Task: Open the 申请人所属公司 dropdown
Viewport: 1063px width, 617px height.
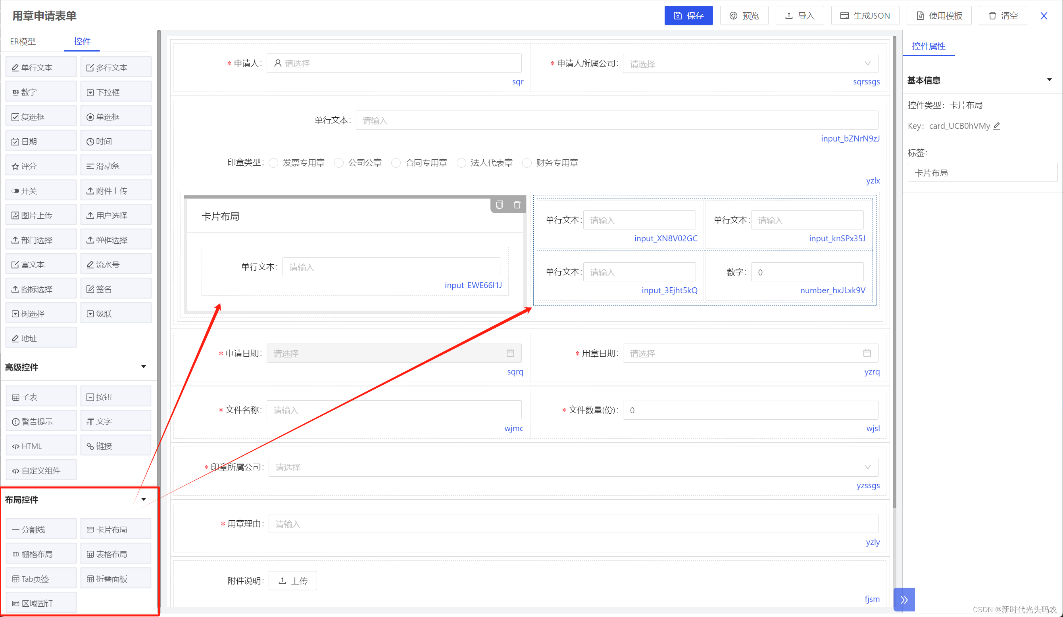Action: pos(750,63)
